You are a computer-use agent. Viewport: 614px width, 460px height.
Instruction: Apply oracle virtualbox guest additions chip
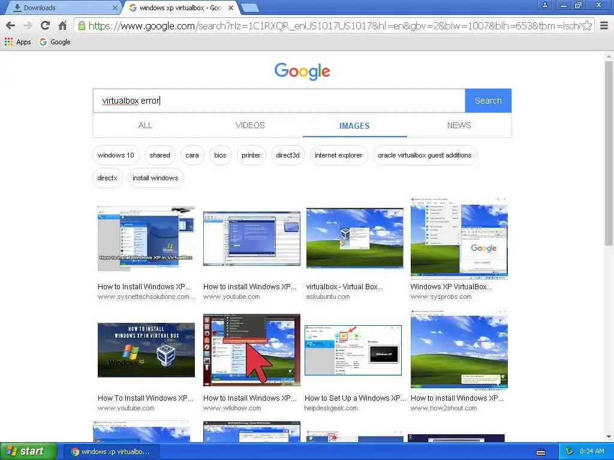pos(425,155)
